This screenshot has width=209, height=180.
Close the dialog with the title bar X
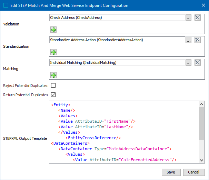point(202,5)
